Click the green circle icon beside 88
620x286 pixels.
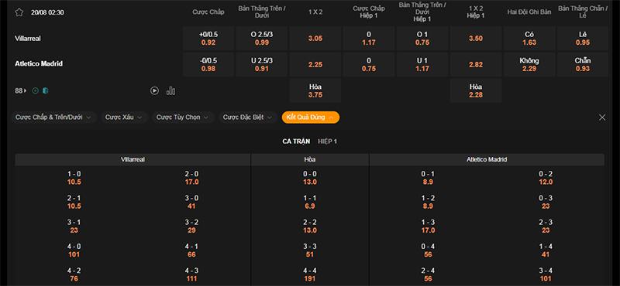point(35,90)
